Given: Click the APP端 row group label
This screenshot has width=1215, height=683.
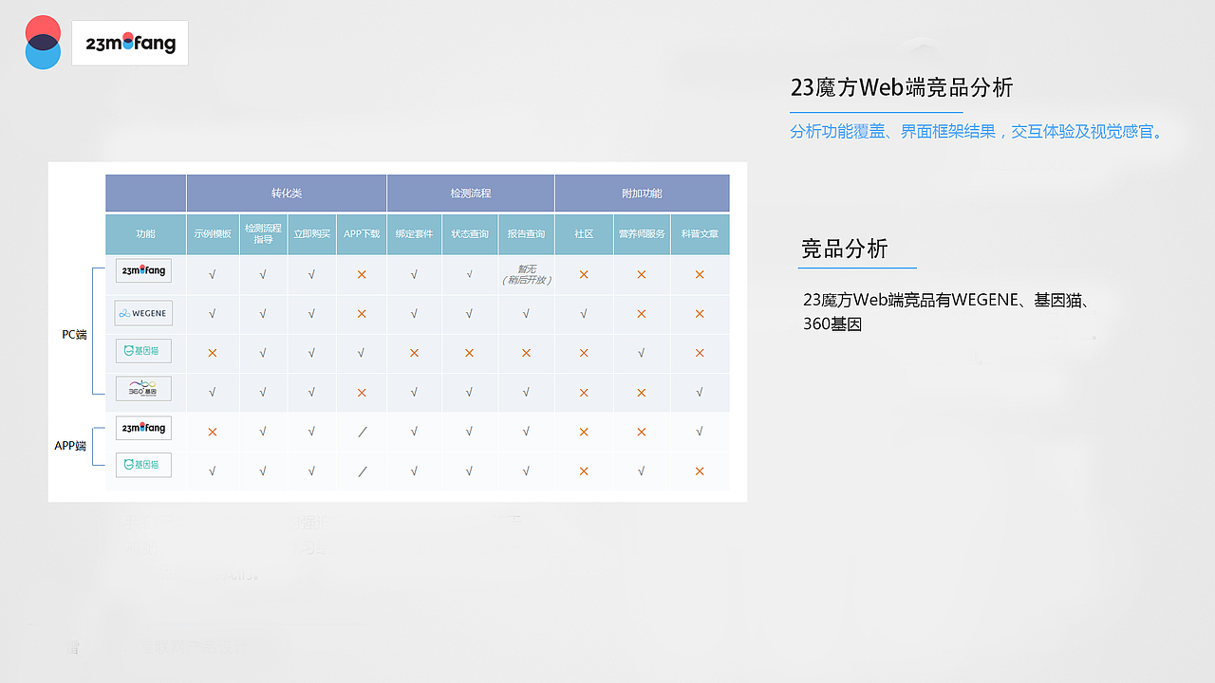Looking at the screenshot, I should tap(70, 446).
